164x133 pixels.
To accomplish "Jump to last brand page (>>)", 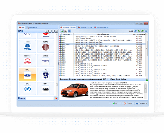I will (56, 31).
